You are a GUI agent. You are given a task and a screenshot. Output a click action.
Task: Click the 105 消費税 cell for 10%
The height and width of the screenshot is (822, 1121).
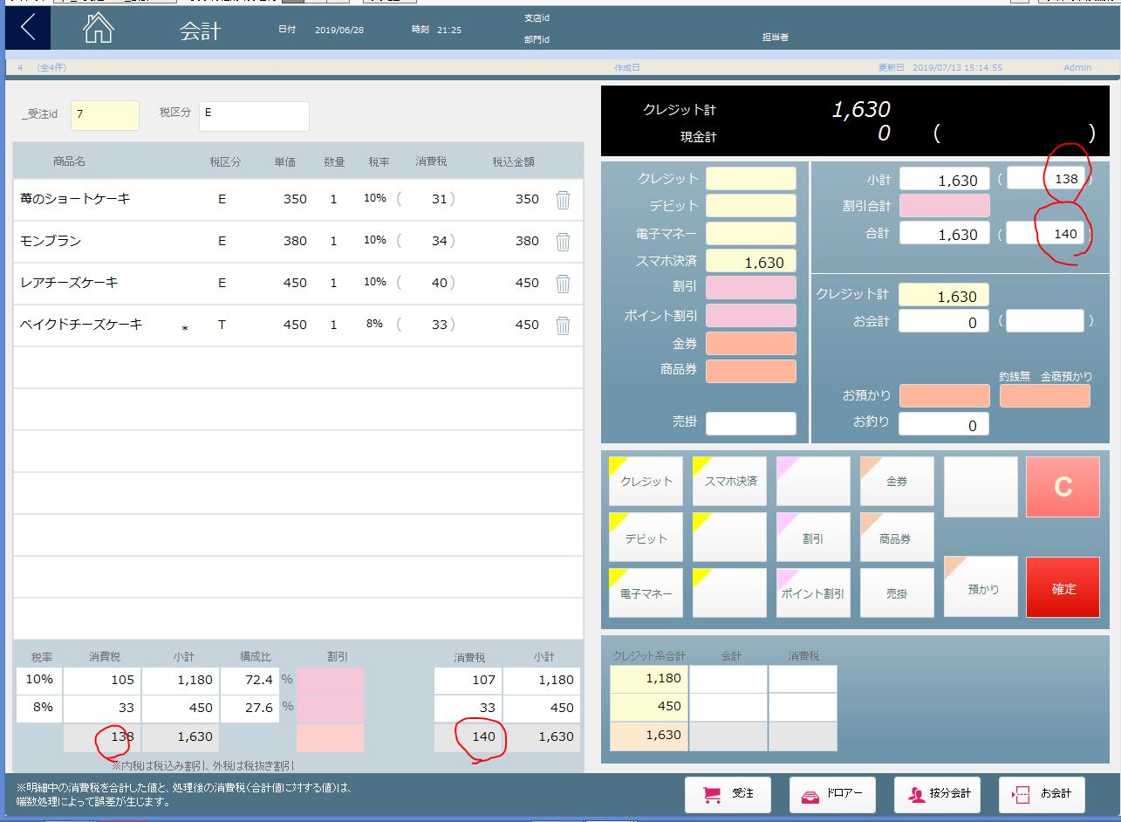click(101, 680)
